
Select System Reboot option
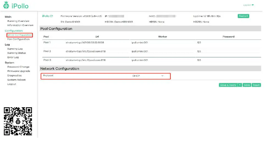17,80
